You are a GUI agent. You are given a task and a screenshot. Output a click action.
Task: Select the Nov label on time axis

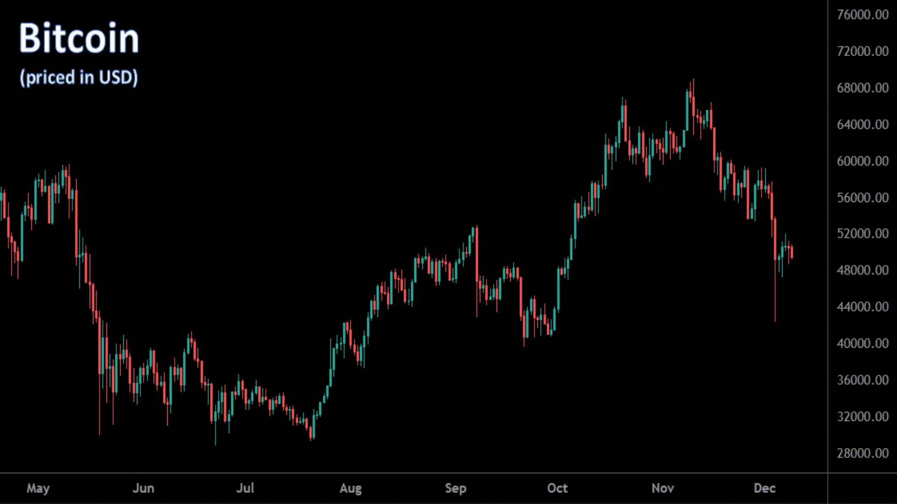click(x=662, y=488)
